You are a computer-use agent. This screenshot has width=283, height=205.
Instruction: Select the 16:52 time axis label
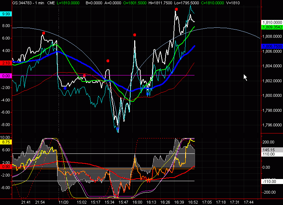coord(193,202)
